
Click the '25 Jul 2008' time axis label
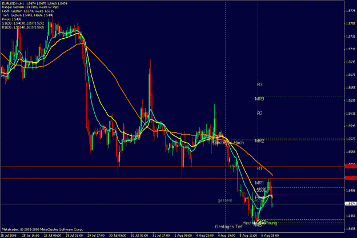pyautogui.click(x=9, y=236)
